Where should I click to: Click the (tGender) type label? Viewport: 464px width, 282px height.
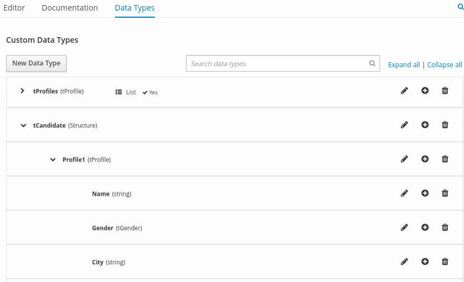coord(129,228)
